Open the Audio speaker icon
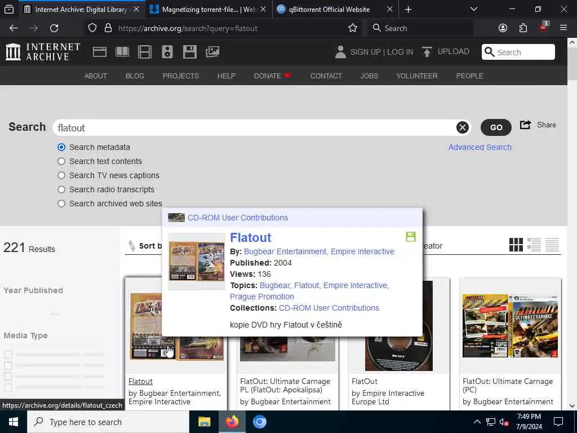This screenshot has width=577, height=433. point(167,52)
